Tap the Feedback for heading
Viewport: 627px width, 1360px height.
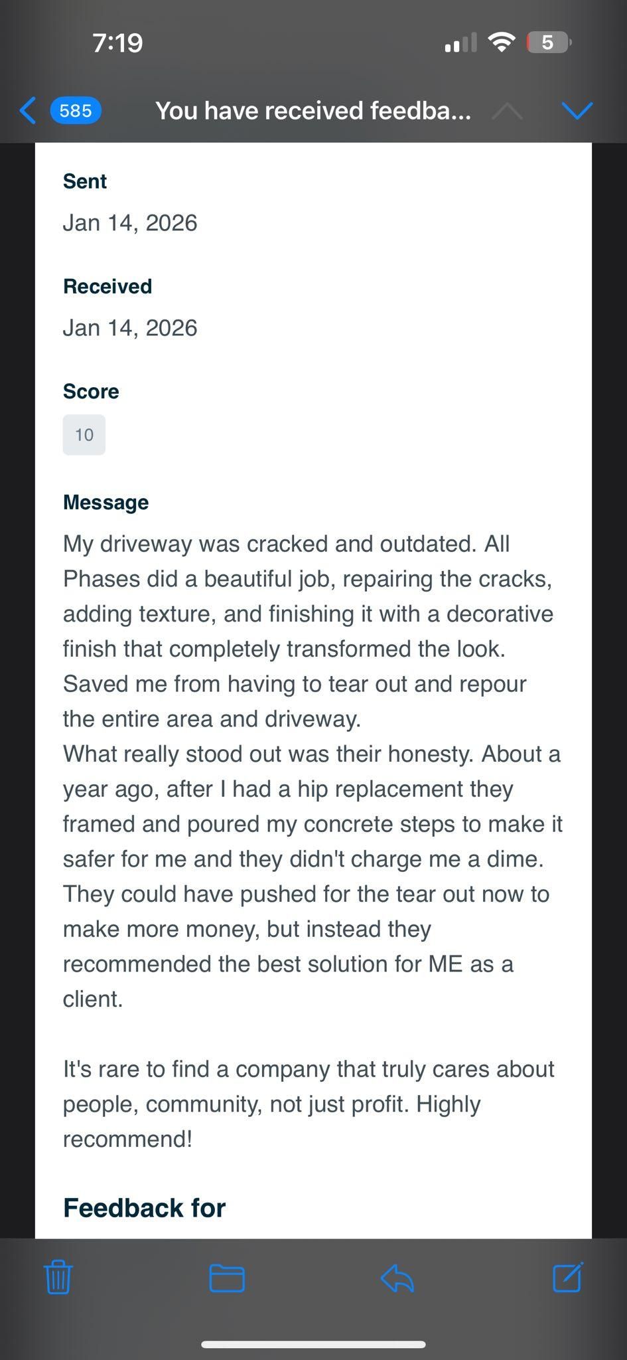point(145,1208)
